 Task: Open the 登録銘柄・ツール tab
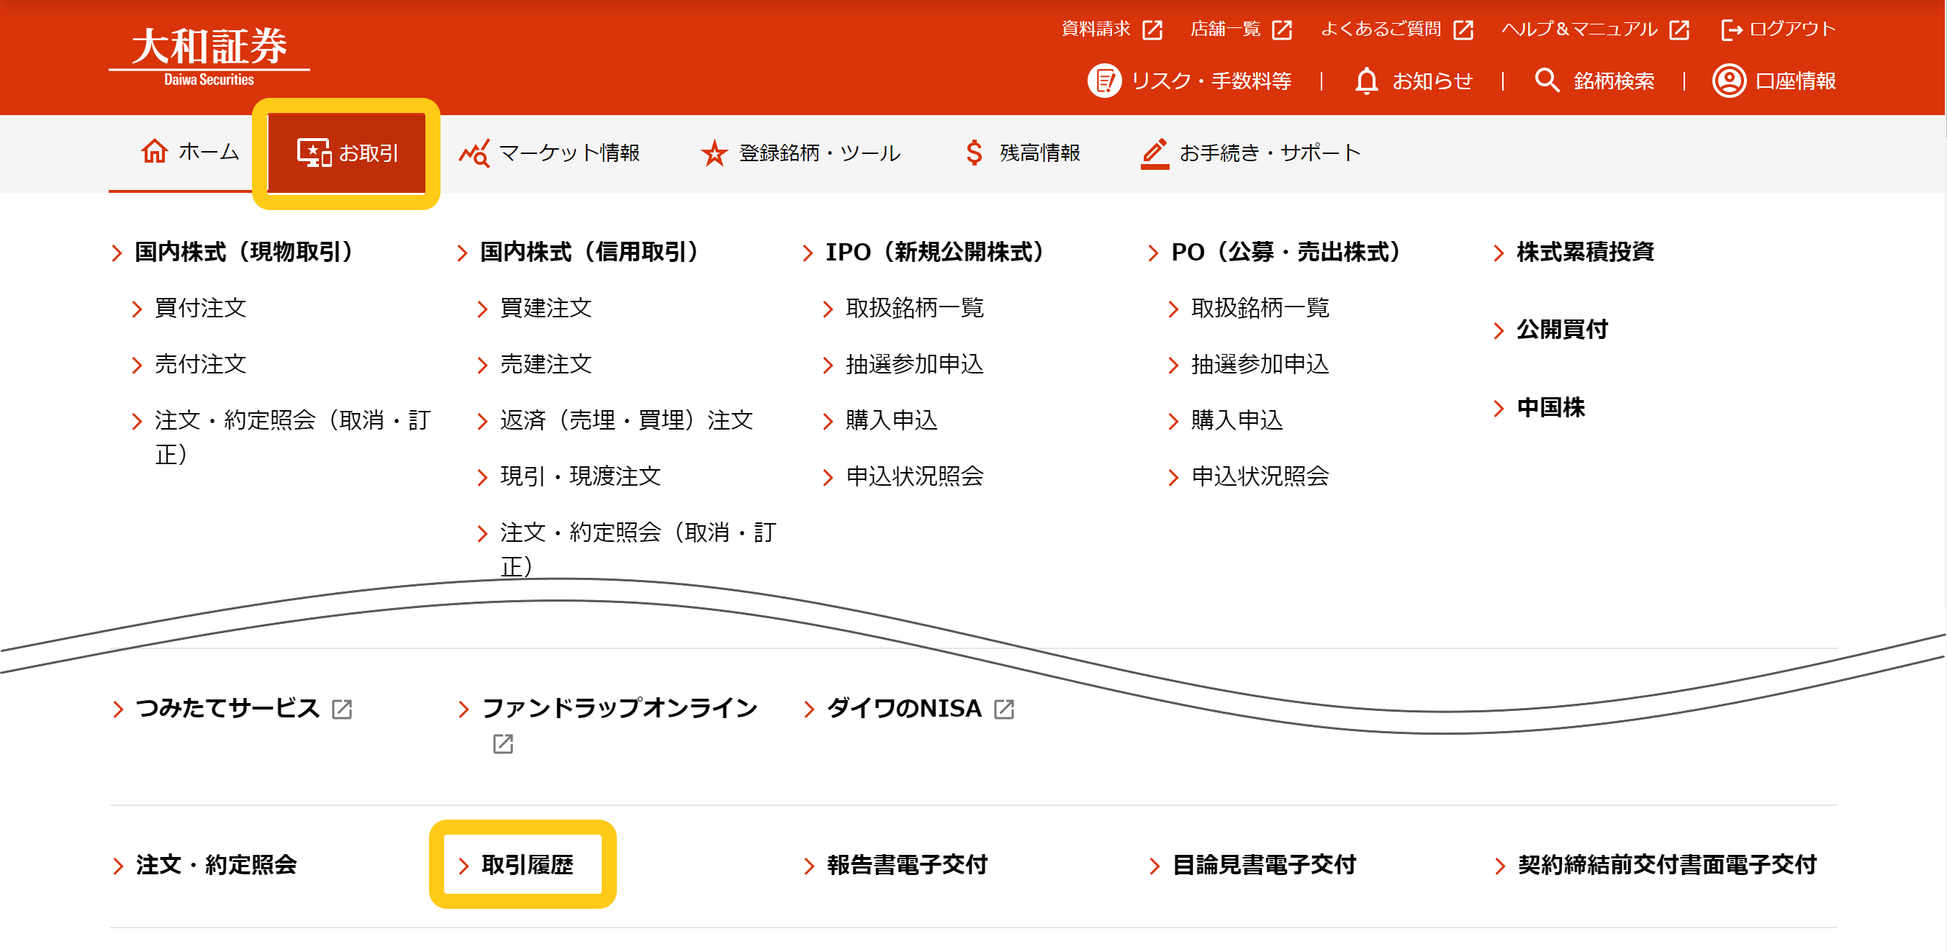click(800, 153)
